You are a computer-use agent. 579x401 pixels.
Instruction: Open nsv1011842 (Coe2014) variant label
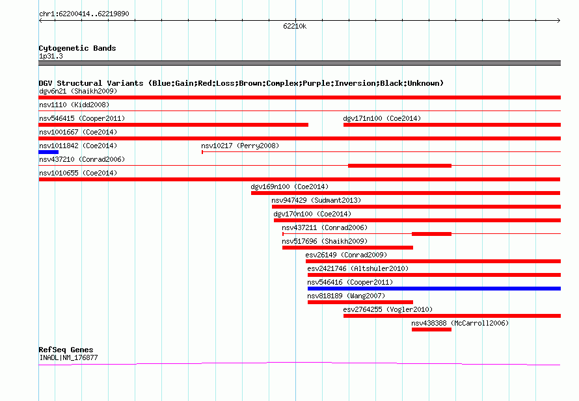(x=78, y=146)
